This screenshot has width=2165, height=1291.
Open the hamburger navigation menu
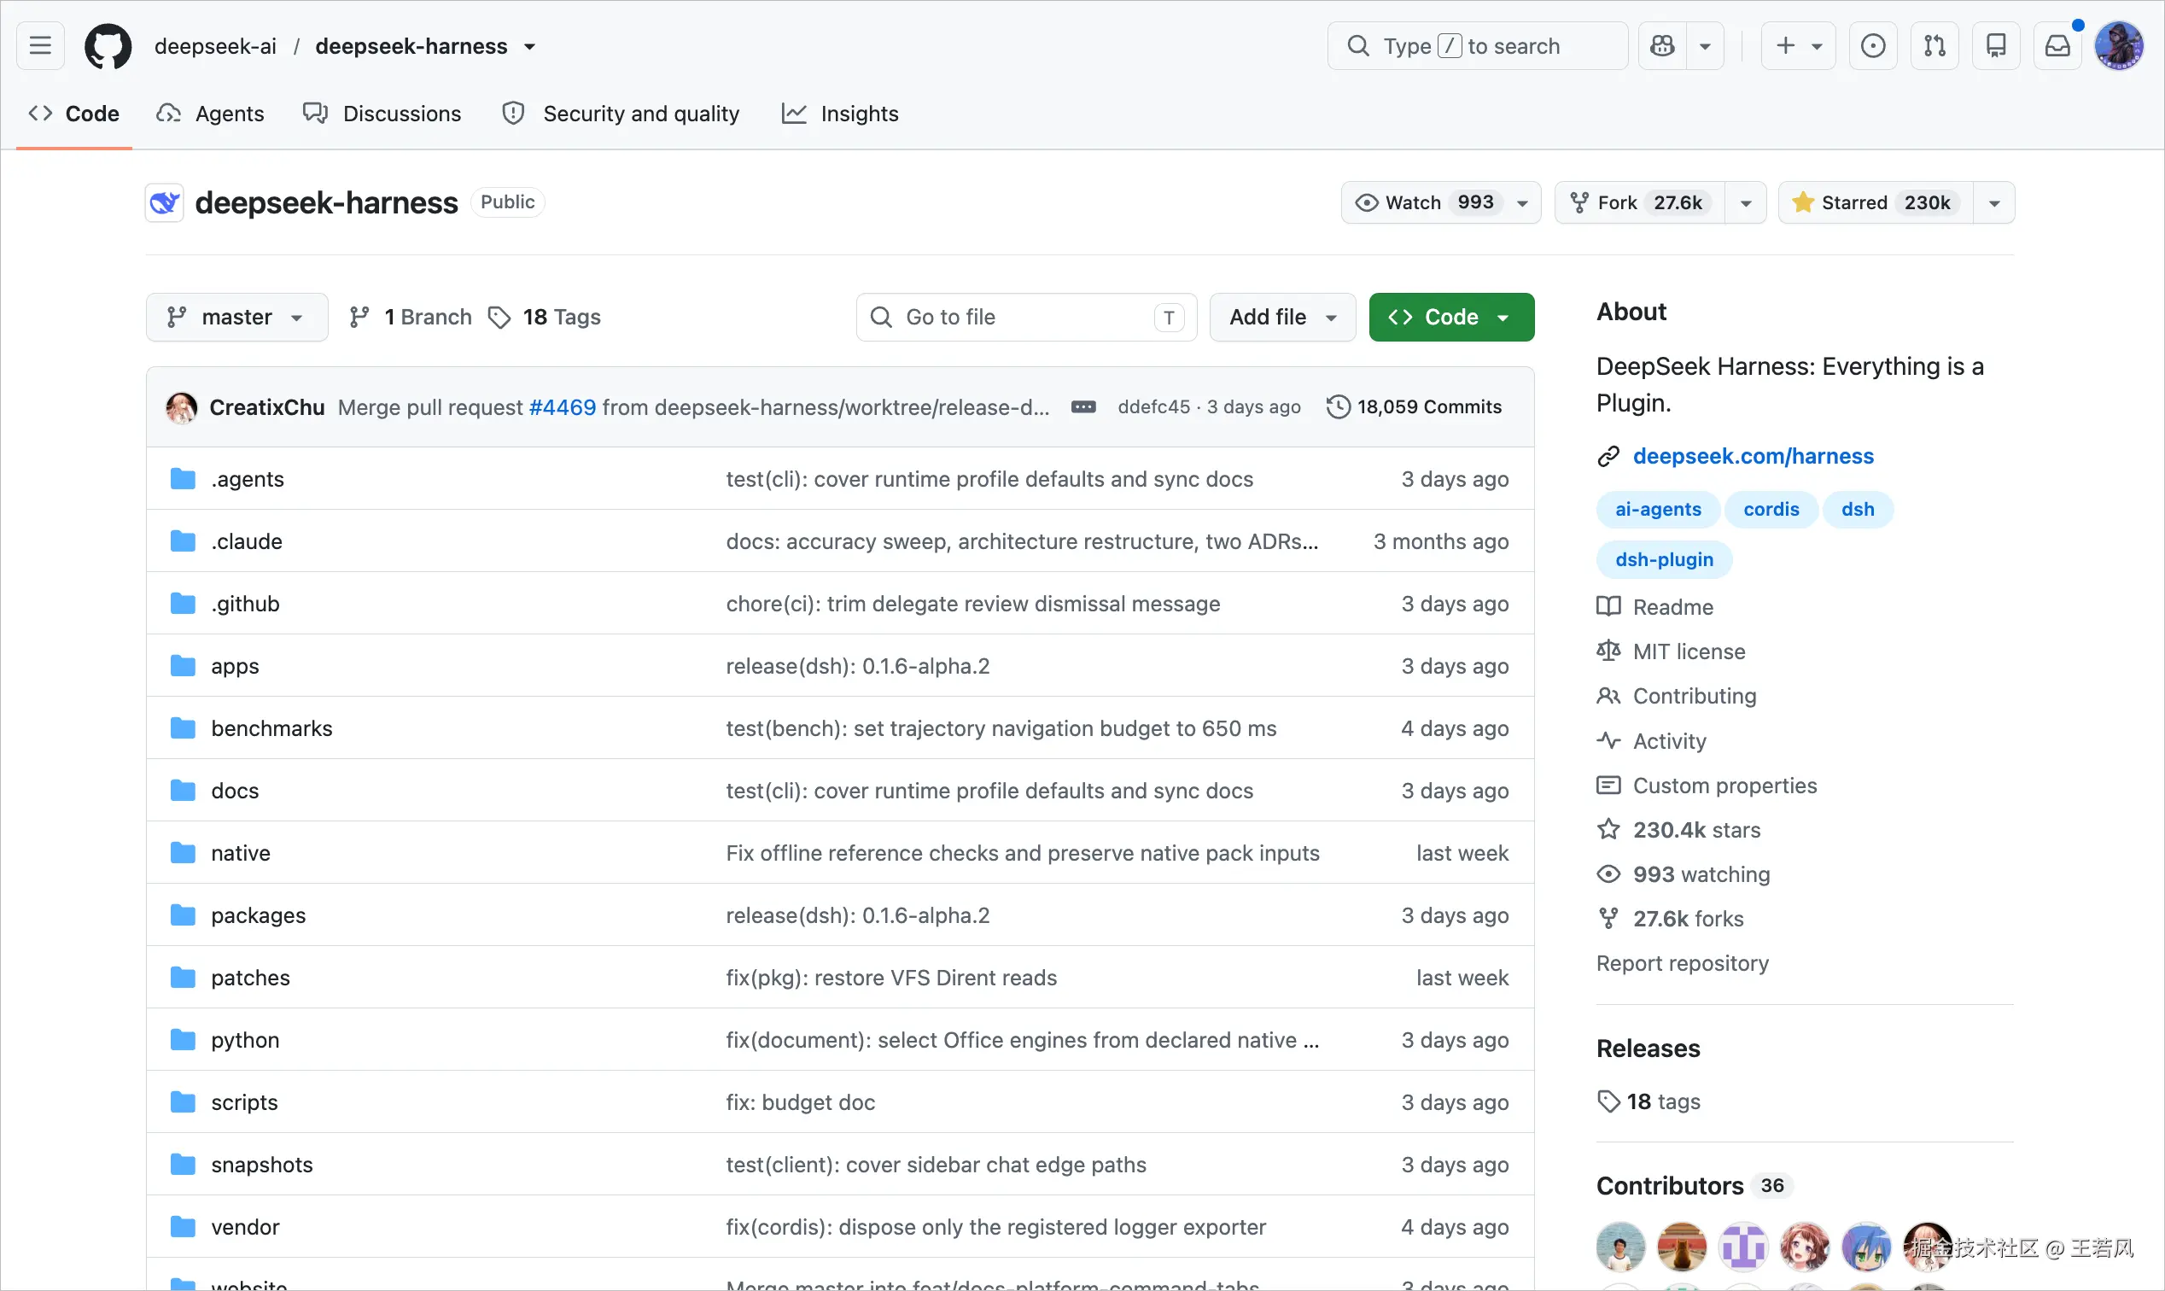click(40, 45)
